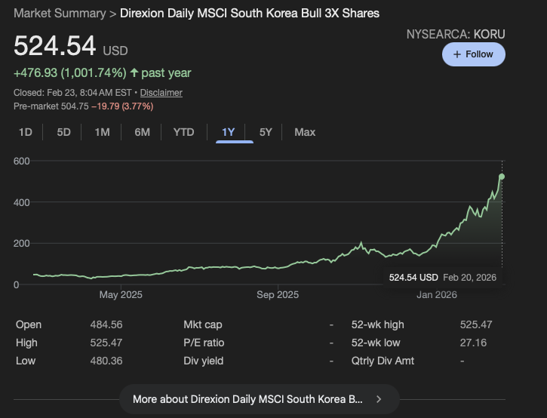
Task: Show the YTD chart range
Action: tap(184, 132)
